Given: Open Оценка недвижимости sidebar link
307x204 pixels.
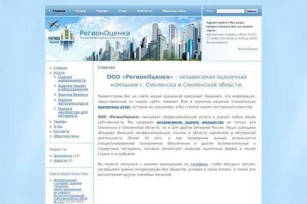Looking at the screenshot, I should [72, 79].
